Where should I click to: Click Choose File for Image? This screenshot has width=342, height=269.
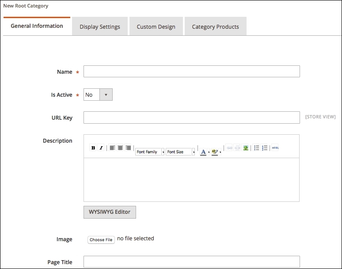101,240
